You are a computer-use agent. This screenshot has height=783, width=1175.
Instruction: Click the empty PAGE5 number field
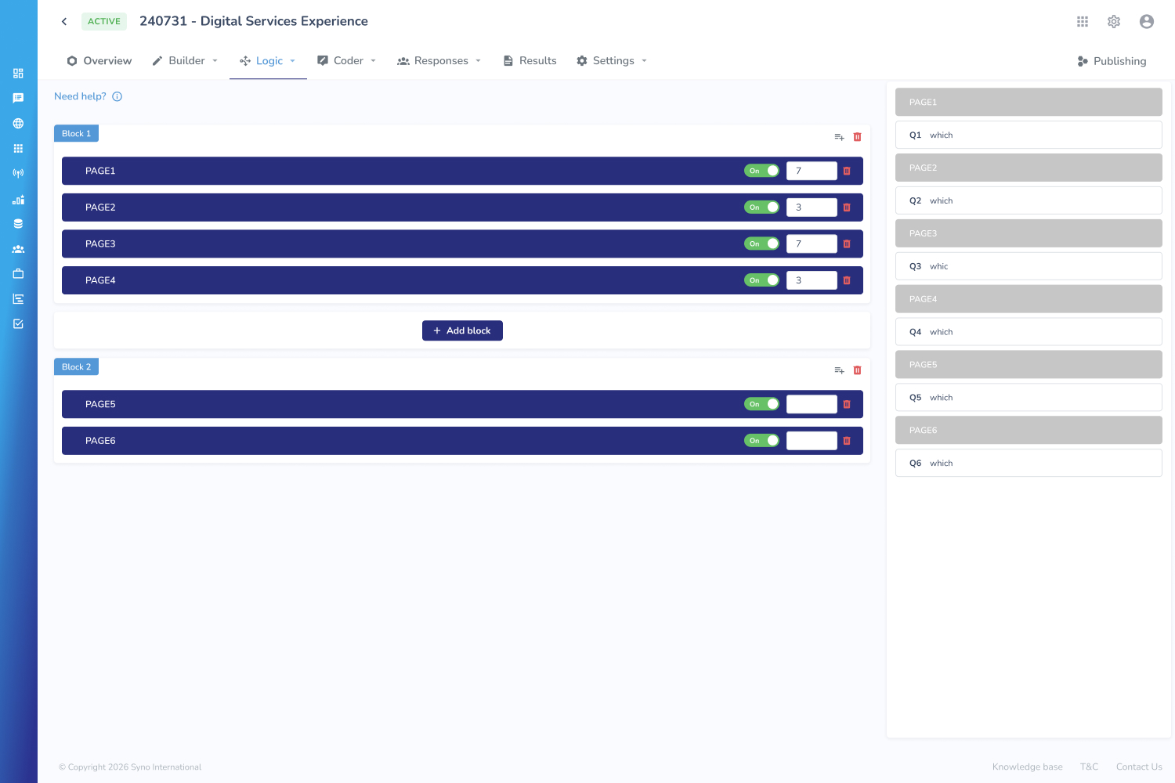[812, 404]
